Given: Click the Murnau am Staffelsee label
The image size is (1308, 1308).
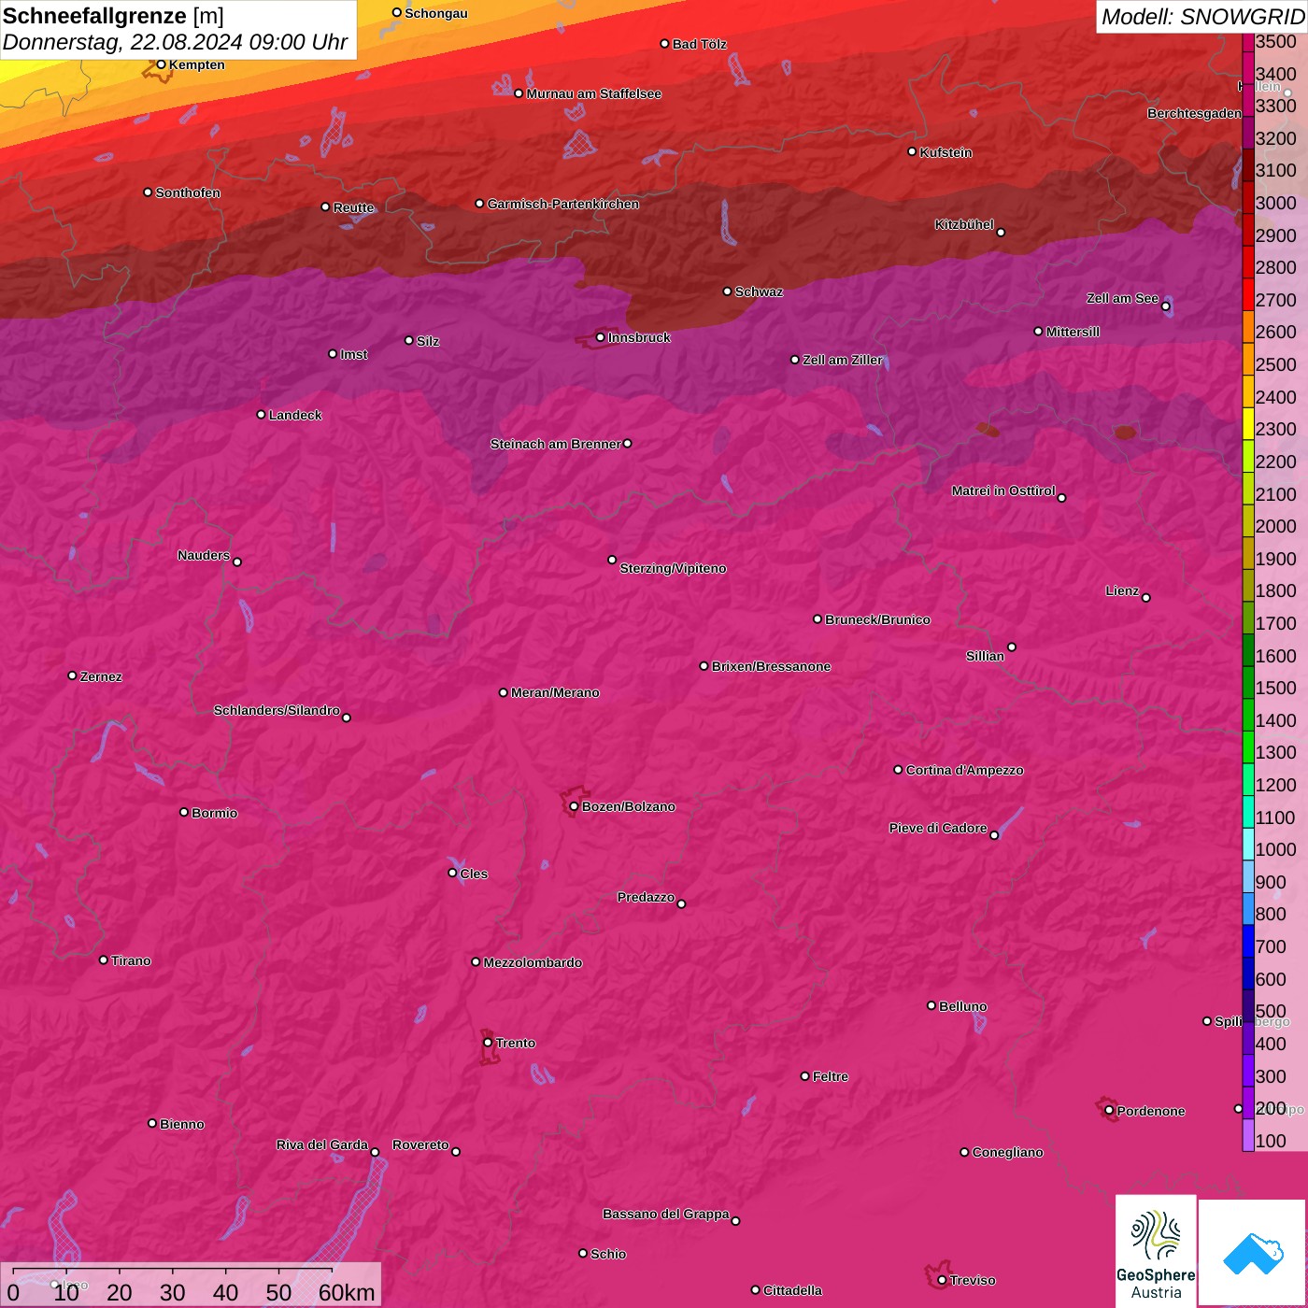Looking at the screenshot, I should [x=594, y=93].
